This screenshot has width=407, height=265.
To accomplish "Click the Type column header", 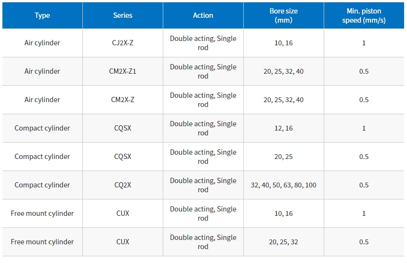I will (42, 15).
